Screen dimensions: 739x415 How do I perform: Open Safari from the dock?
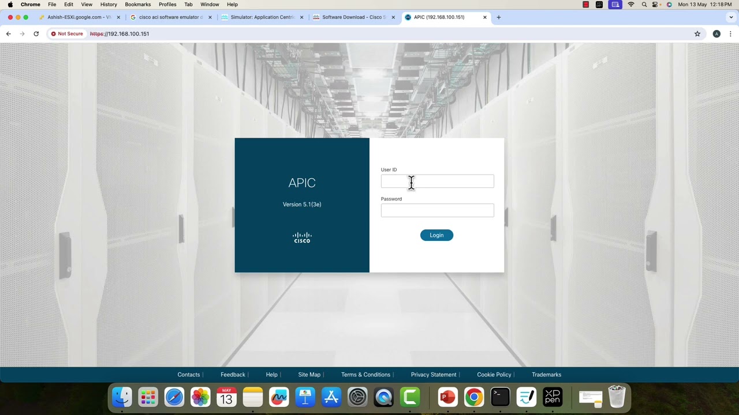174,397
